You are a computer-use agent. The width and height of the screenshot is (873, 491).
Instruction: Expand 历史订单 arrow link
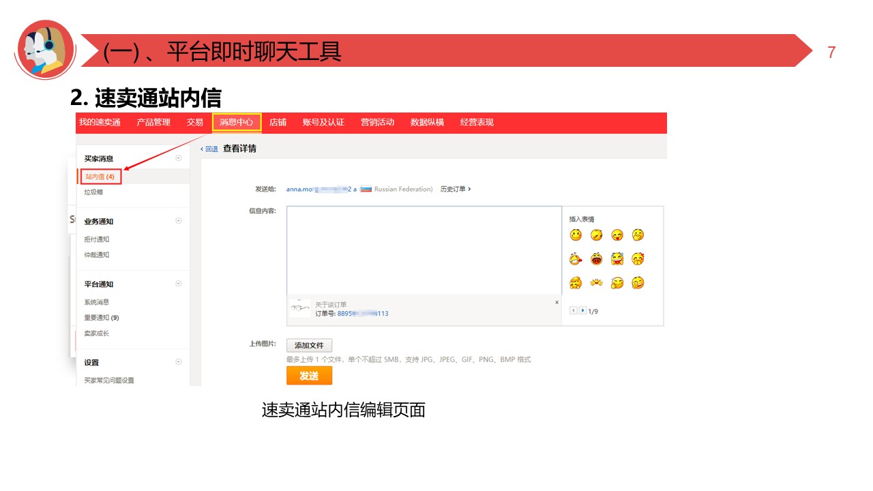coord(456,189)
